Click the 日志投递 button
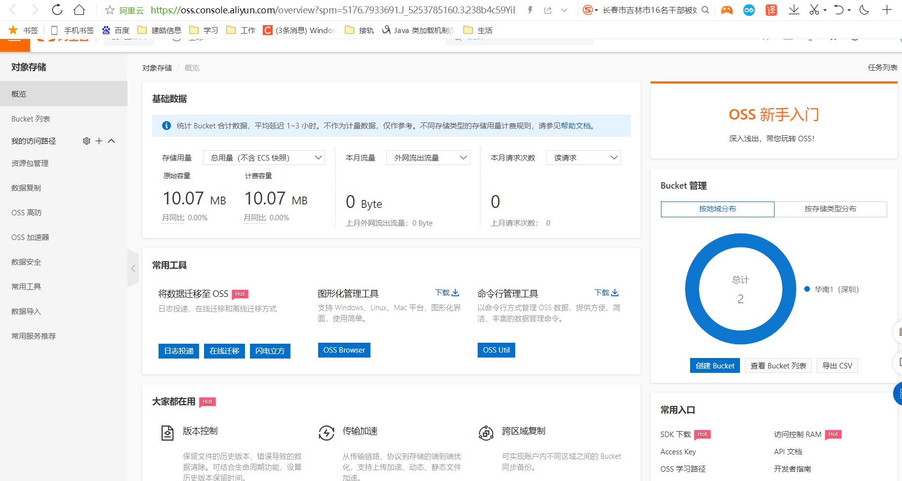The width and height of the screenshot is (902, 481). (179, 351)
